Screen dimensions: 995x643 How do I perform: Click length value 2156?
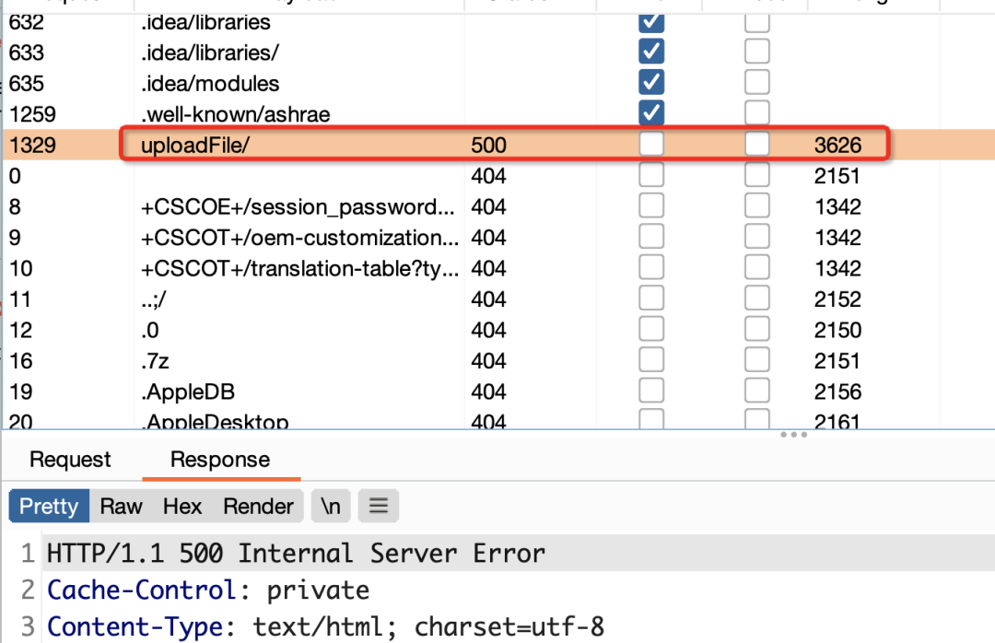837,392
